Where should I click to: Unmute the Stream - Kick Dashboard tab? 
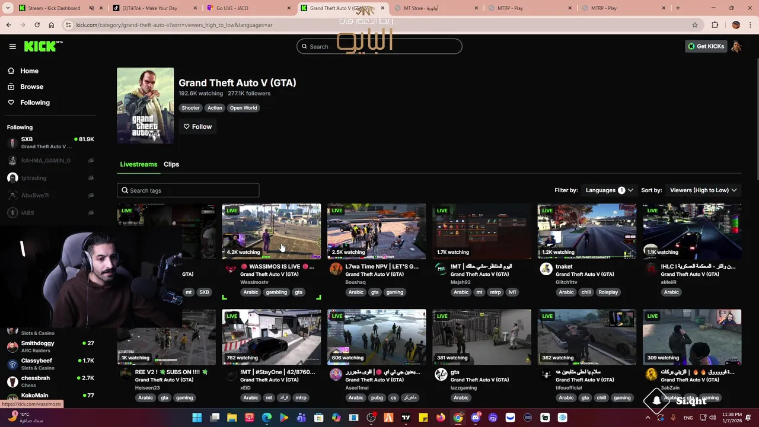pos(91,8)
